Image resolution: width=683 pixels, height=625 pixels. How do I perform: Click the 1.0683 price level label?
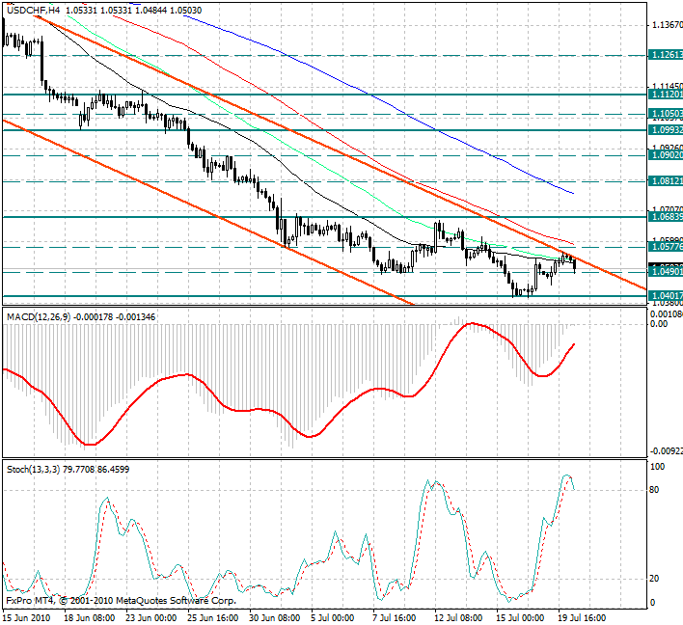[666, 216]
